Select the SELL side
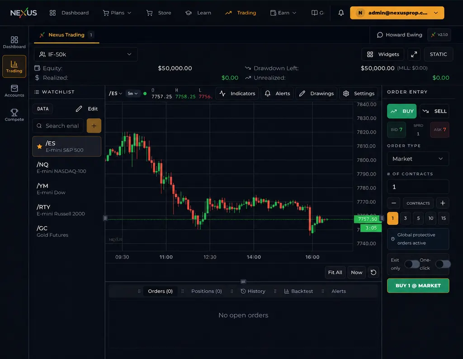Screen dimensions: 463x359 (x=435, y=111)
